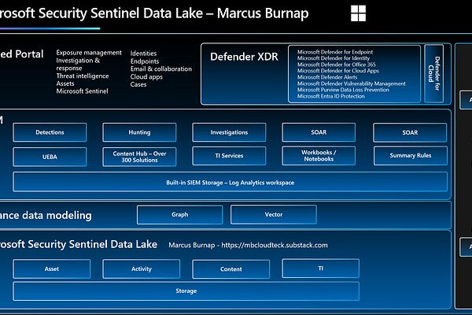Click 'Microsoft Defender Alerts'

[x=327, y=77]
